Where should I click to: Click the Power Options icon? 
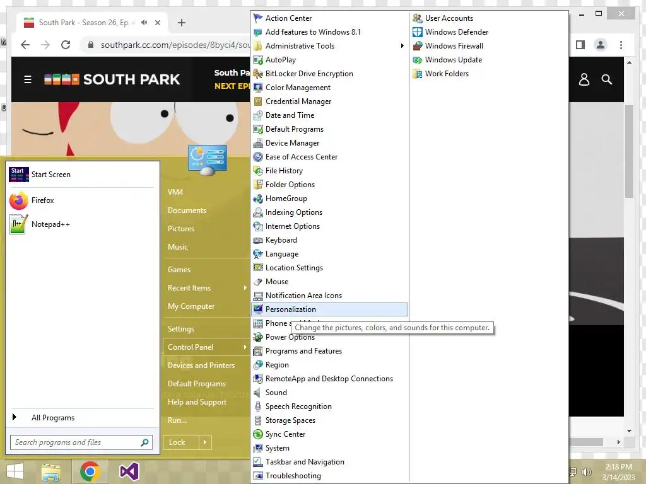pyautogui.click(x=258, y=337)
